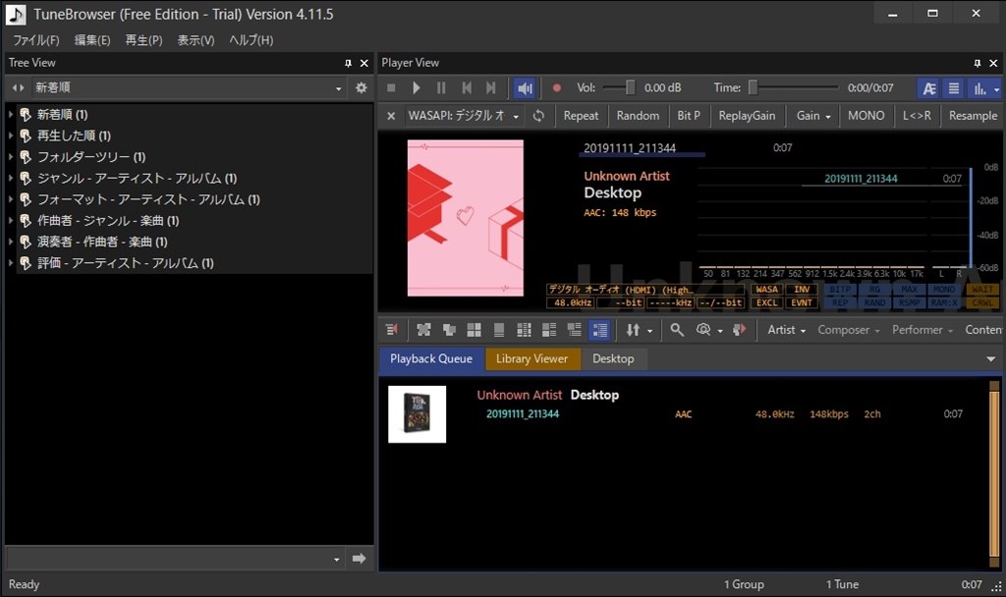Open the ヘルプ(H) menu
The width and height of the screenshot is (1006, 597).
(x=251, y=39)
